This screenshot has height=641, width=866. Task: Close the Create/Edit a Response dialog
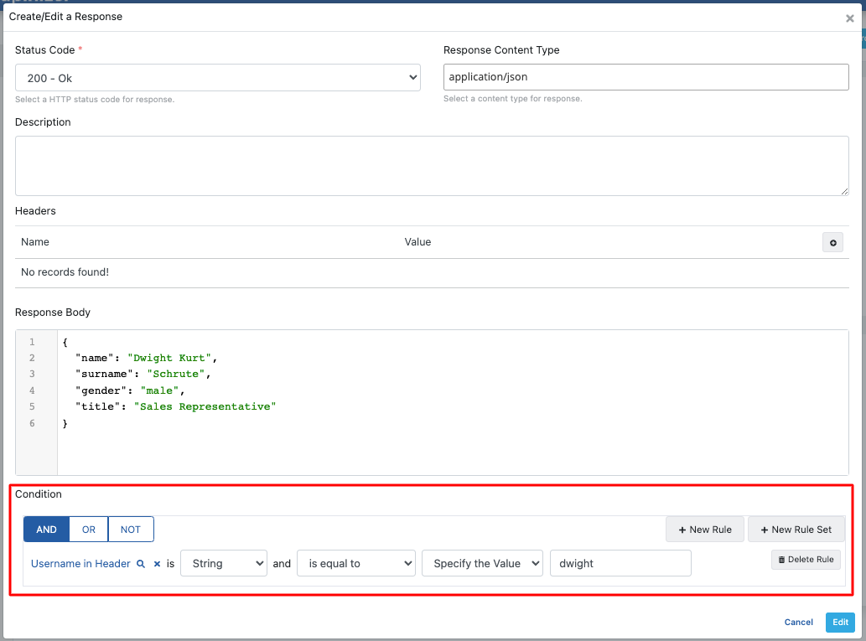849,18
